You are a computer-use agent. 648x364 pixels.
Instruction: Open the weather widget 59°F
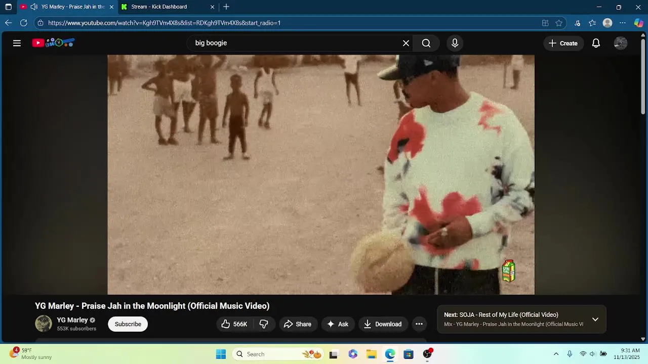(31, 353)
